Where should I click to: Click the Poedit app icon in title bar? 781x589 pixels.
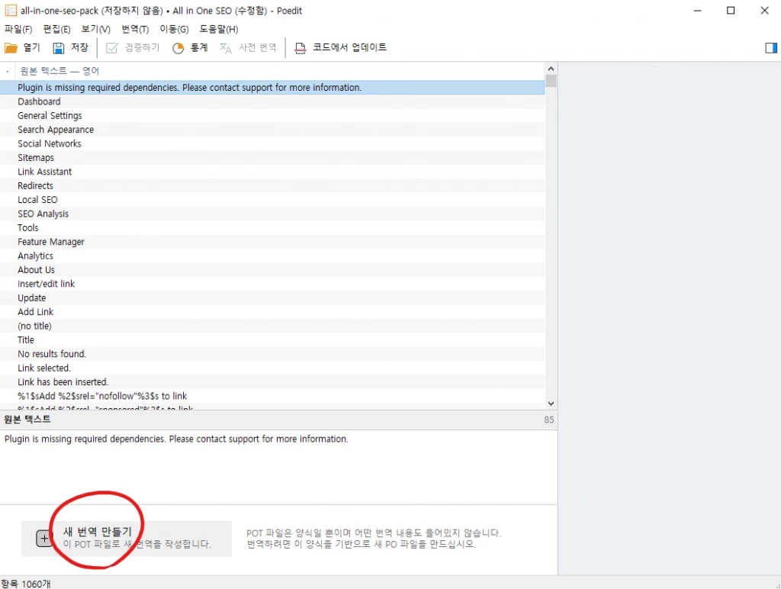[x=11, y=11]
